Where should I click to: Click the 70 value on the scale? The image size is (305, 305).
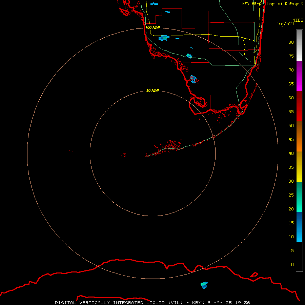click(x=291, y=70)
